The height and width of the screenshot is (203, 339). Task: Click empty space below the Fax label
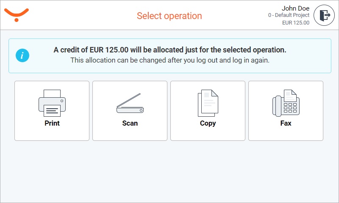(x=286, y=134)
